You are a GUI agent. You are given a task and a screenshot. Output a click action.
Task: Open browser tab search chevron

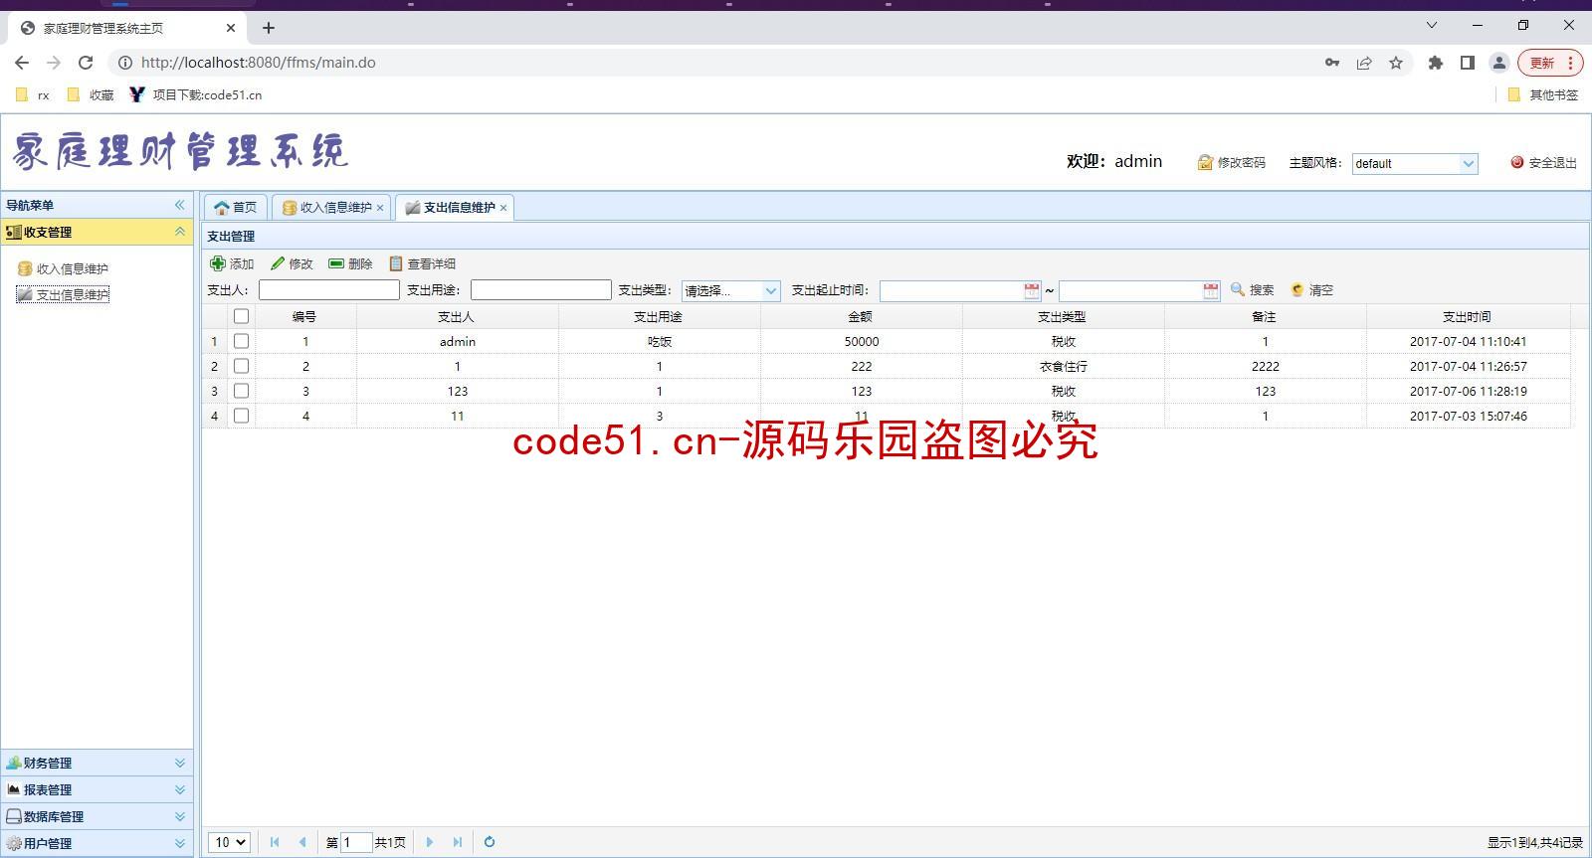pos(1432,26)
